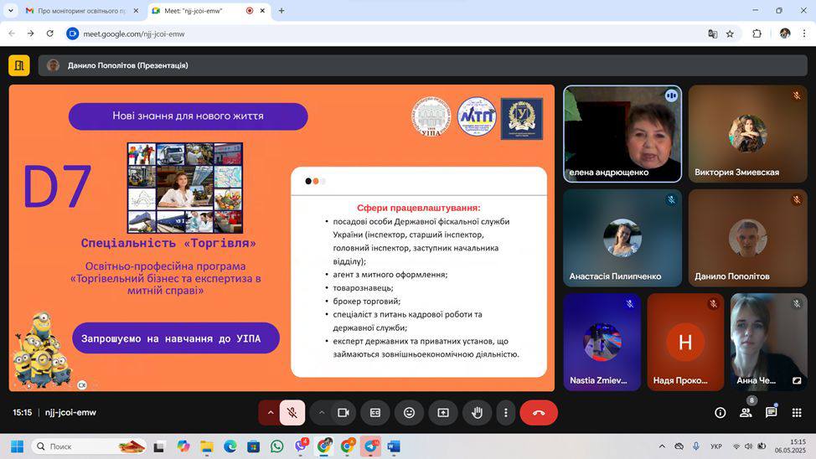Open more options three-dot menu

tap(505, 412)
